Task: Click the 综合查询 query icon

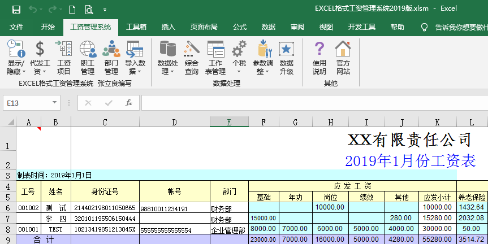Action: pos(192,58)
